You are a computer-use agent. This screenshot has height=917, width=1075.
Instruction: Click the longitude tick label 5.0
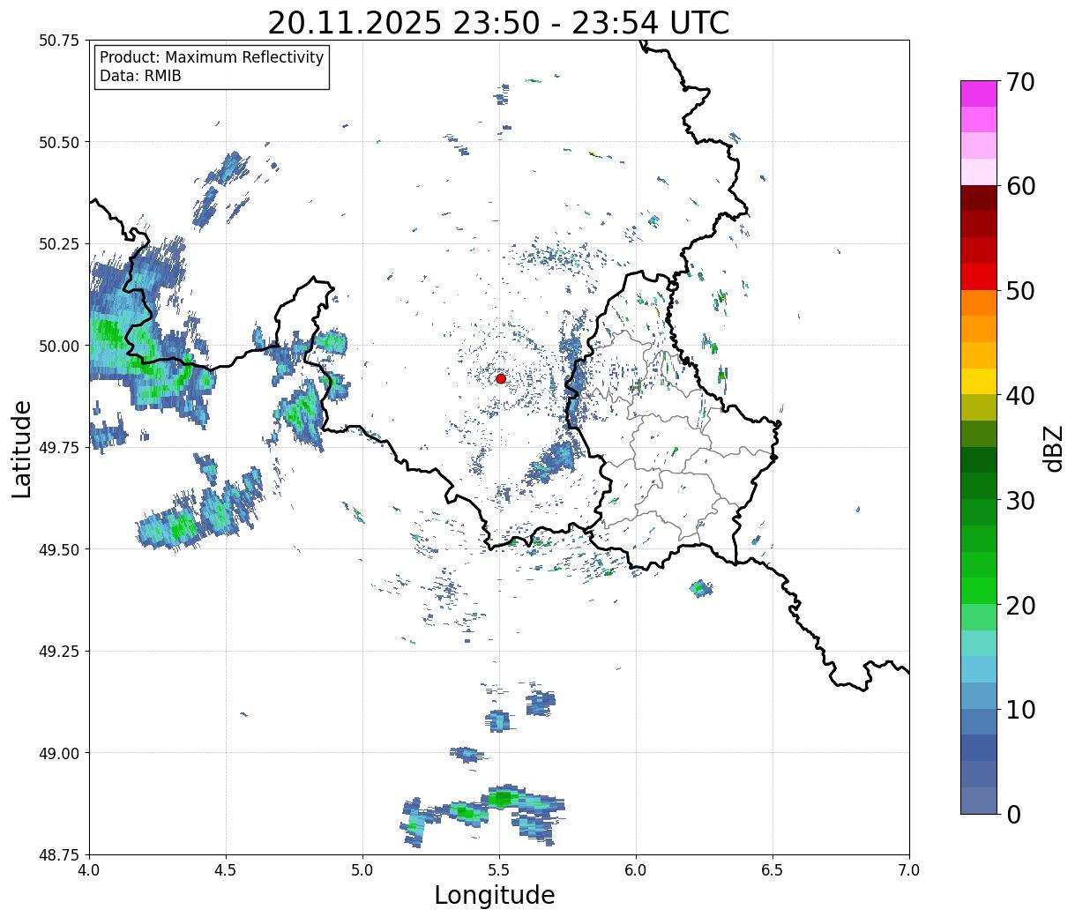click(x=362, y=870)
